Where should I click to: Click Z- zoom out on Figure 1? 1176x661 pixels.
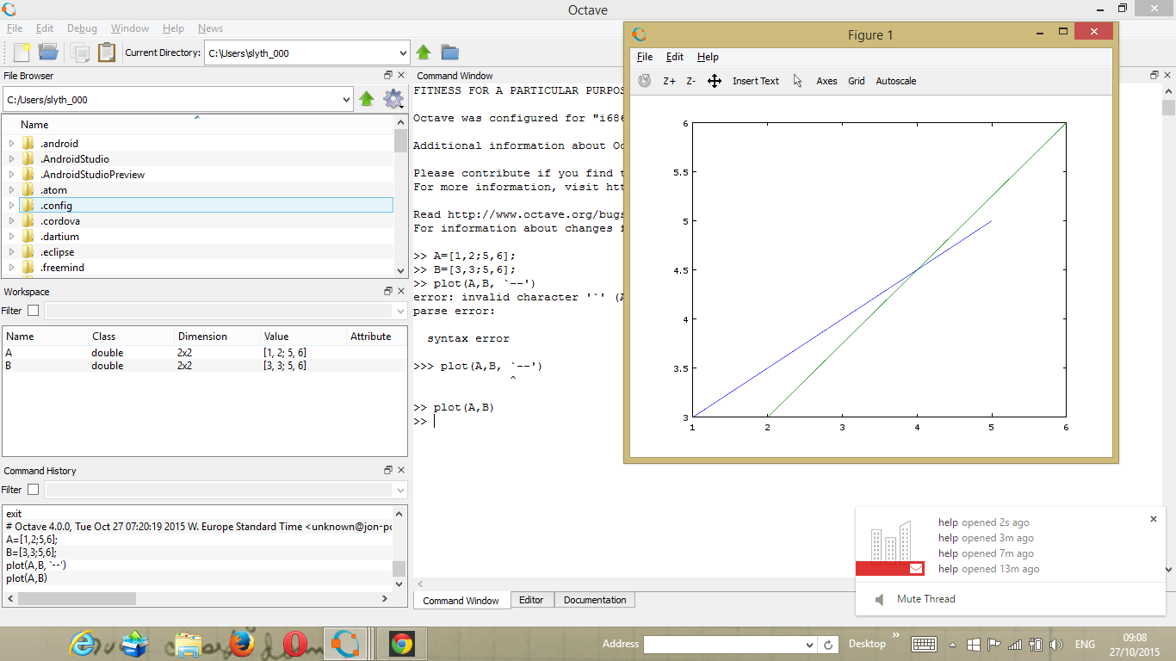pyautogui.click(x=691, y=81)
